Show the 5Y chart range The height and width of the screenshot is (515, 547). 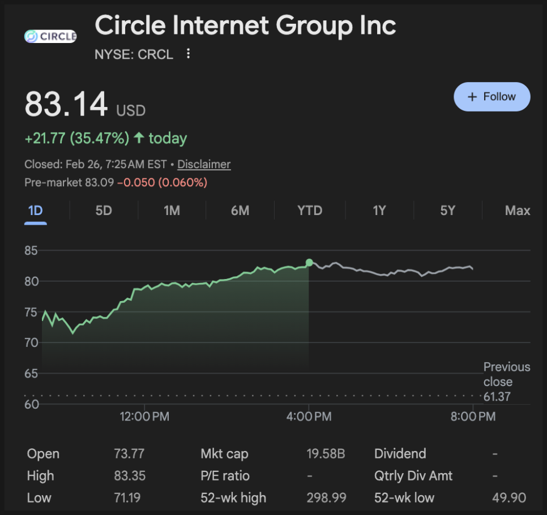(447, 211)
